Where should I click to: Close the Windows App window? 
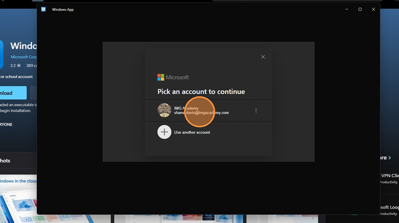pos(373,9)
